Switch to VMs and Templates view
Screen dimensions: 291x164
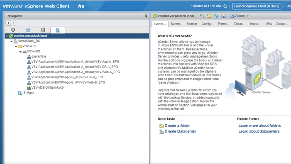click(28, 30)
